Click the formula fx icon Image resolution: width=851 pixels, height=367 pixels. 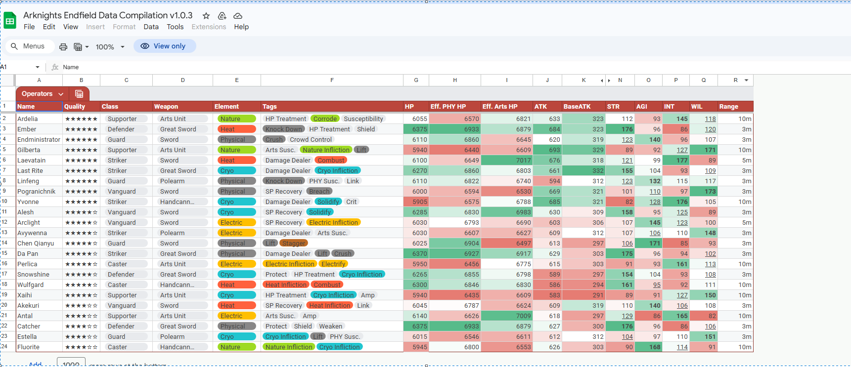click(55, 67)
